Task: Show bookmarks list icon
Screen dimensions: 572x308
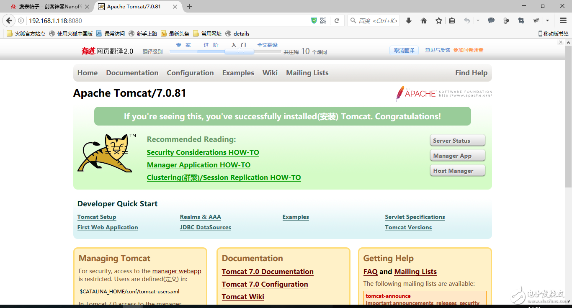Action: (452, 21)
